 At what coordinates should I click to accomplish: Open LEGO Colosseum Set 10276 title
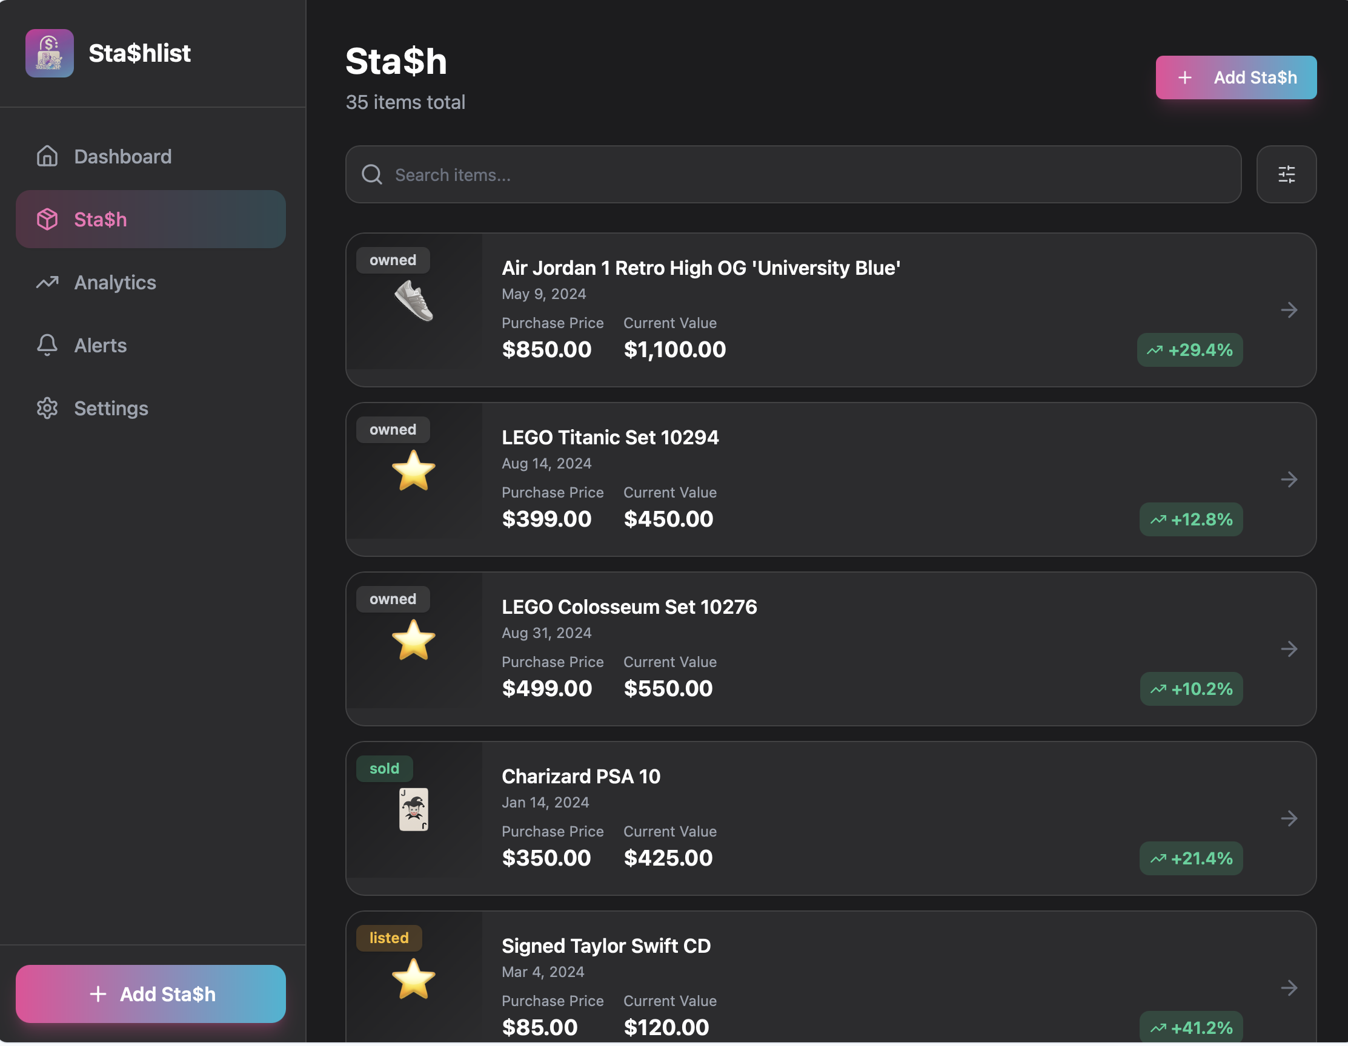(x=629, y=607)
